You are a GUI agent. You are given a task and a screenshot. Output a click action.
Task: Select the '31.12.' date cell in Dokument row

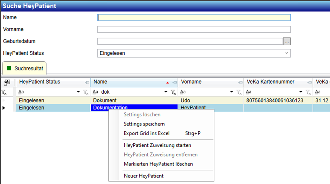pos(321,100)
